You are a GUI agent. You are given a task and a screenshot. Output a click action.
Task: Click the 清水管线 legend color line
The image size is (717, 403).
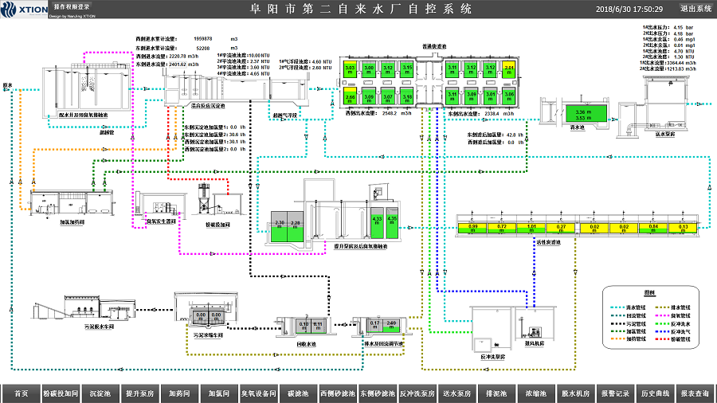(614, 307)
